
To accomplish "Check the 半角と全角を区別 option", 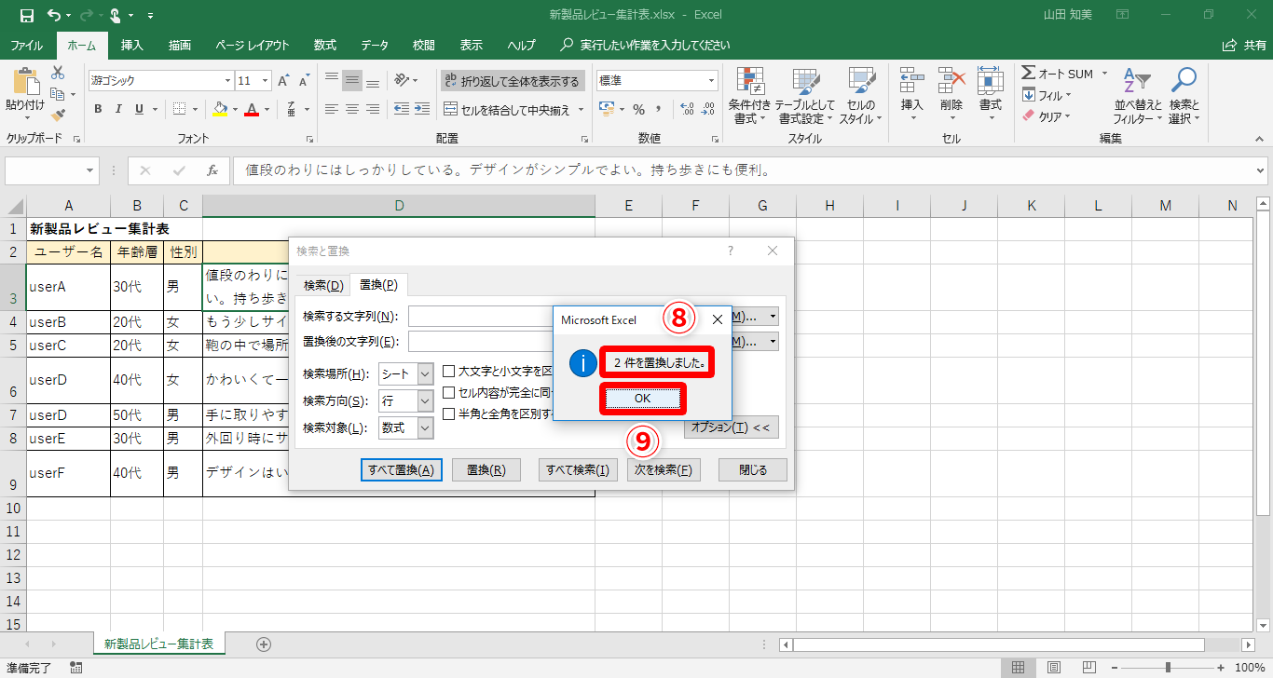I will click(449, 414).
